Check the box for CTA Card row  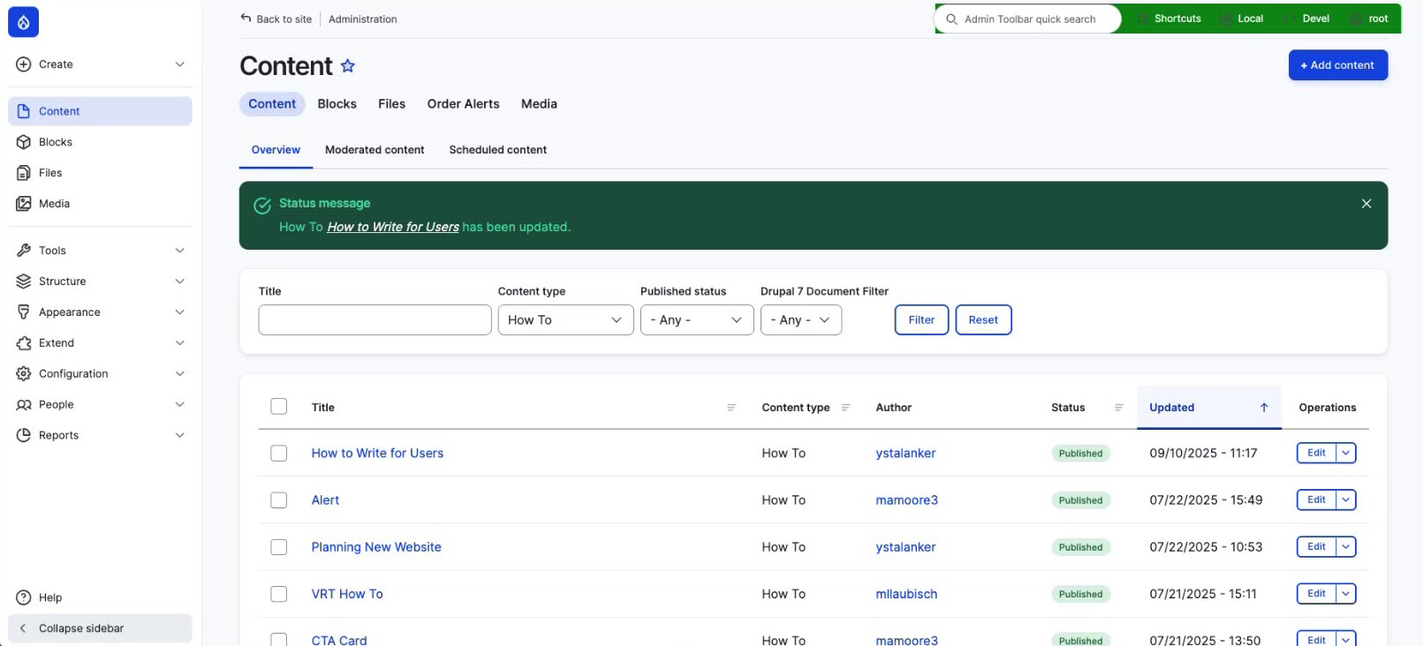(279, 639)
